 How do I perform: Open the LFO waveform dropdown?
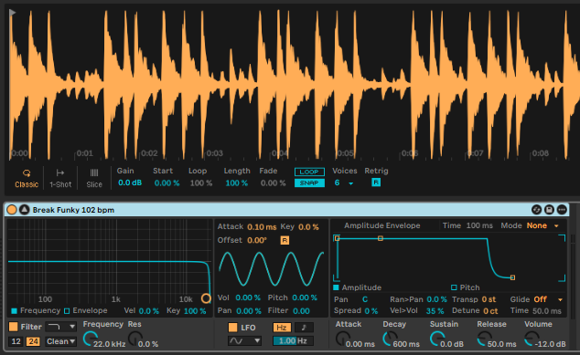tap(244, 340)
